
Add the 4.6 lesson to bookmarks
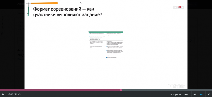coord(21,59)
